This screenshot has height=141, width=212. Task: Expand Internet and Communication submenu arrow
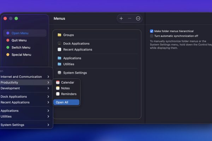(48, 76)
